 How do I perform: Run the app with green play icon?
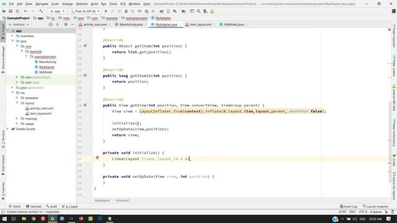106,11
